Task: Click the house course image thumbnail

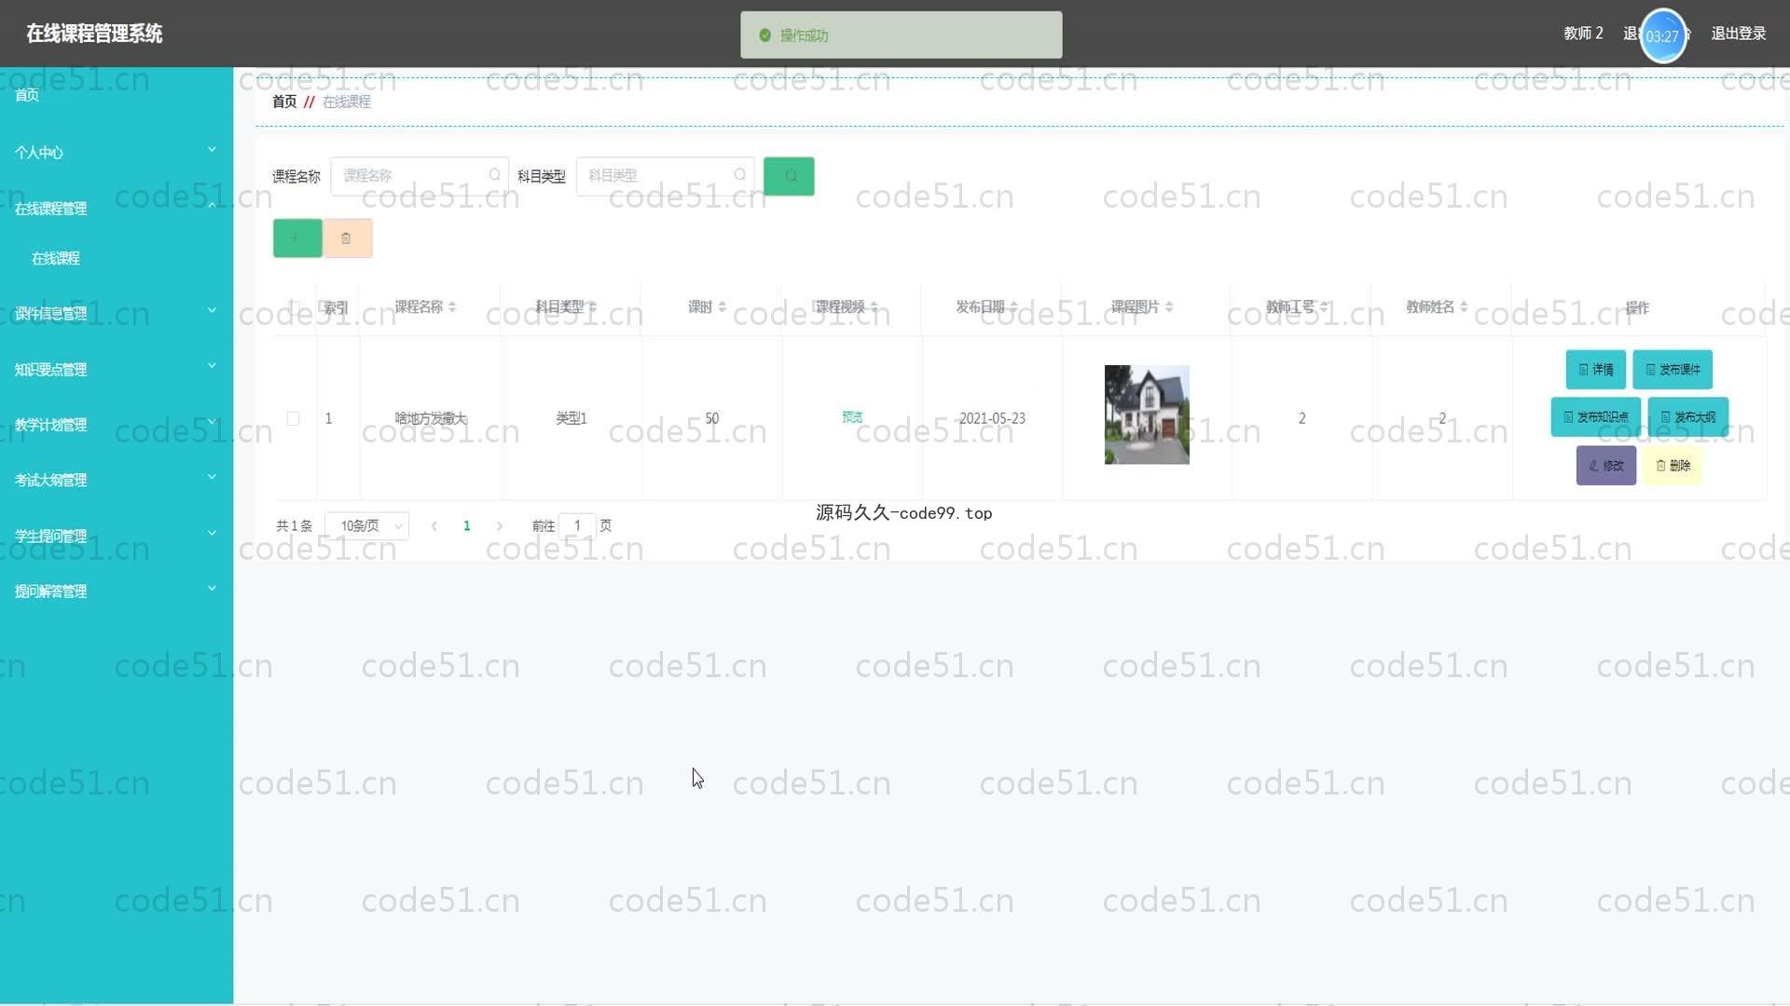Action: [x=1147, y=415]
